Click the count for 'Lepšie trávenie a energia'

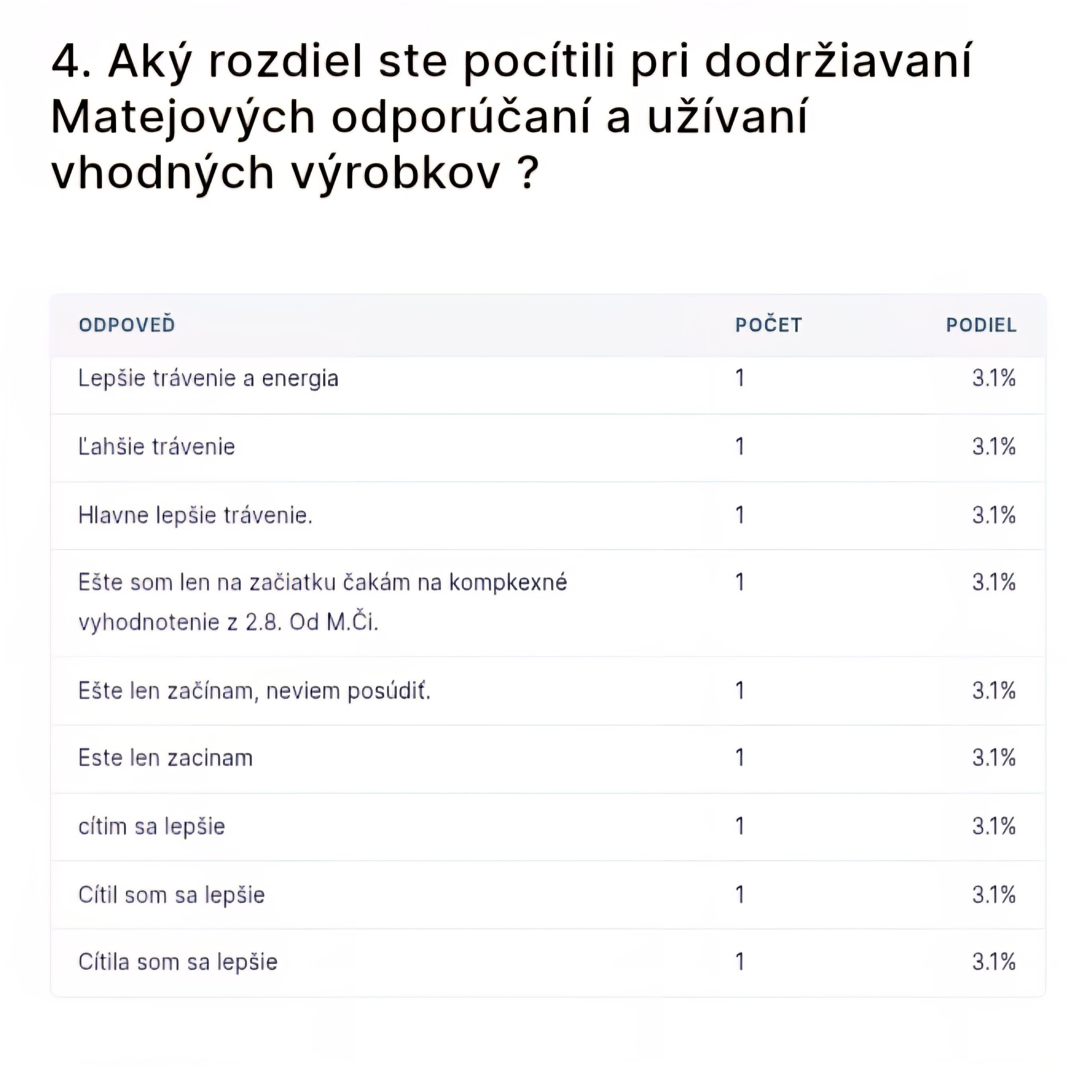click(x=740, y=378)
